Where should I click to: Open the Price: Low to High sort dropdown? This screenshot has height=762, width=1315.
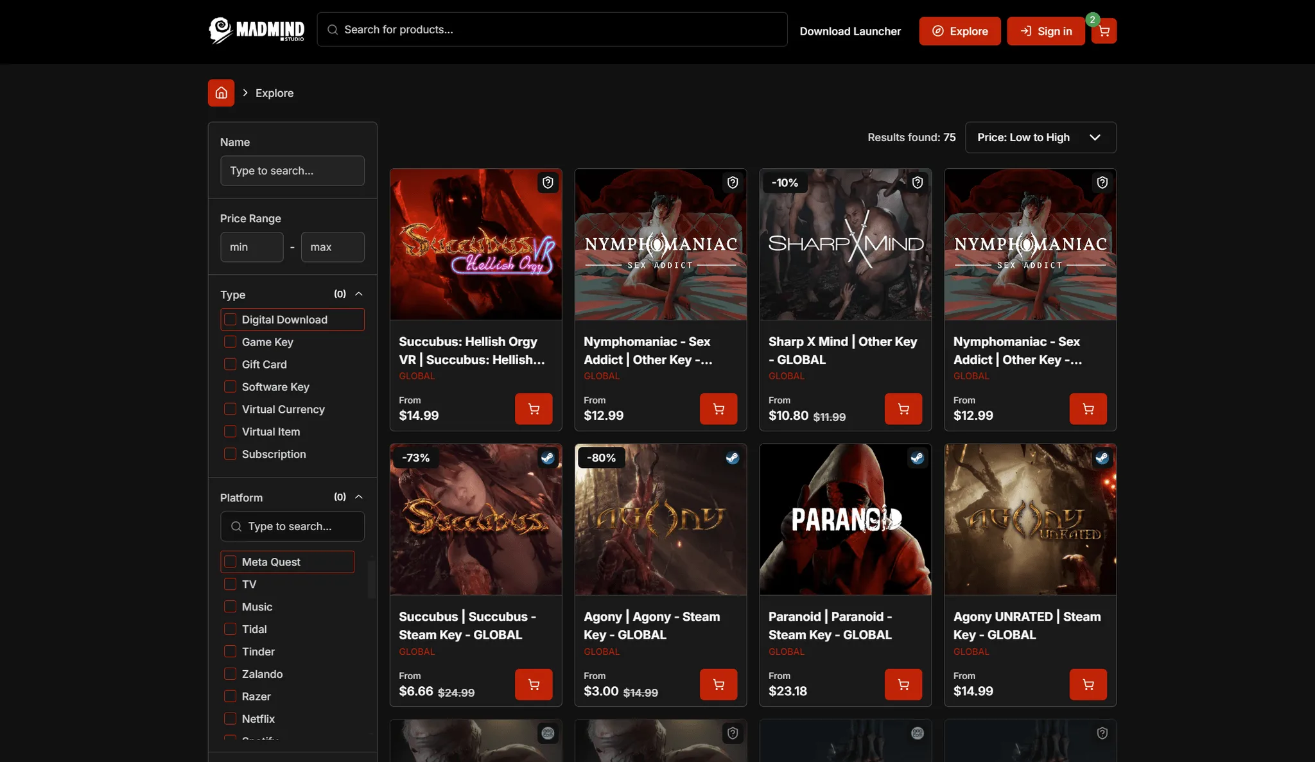pyautogui.click(x=1040, y=137)
